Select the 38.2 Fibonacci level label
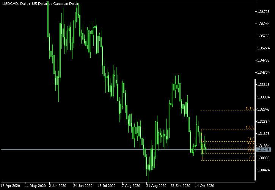This screenshot has width=275, height=190. (x=251, y=146)
